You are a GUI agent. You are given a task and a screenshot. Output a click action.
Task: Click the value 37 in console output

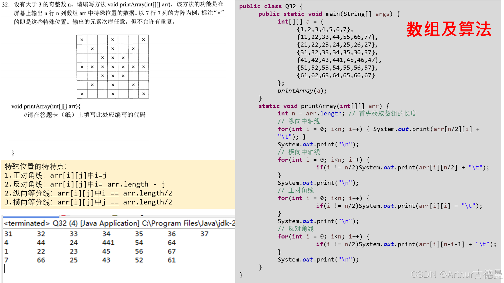click(204, 234)
